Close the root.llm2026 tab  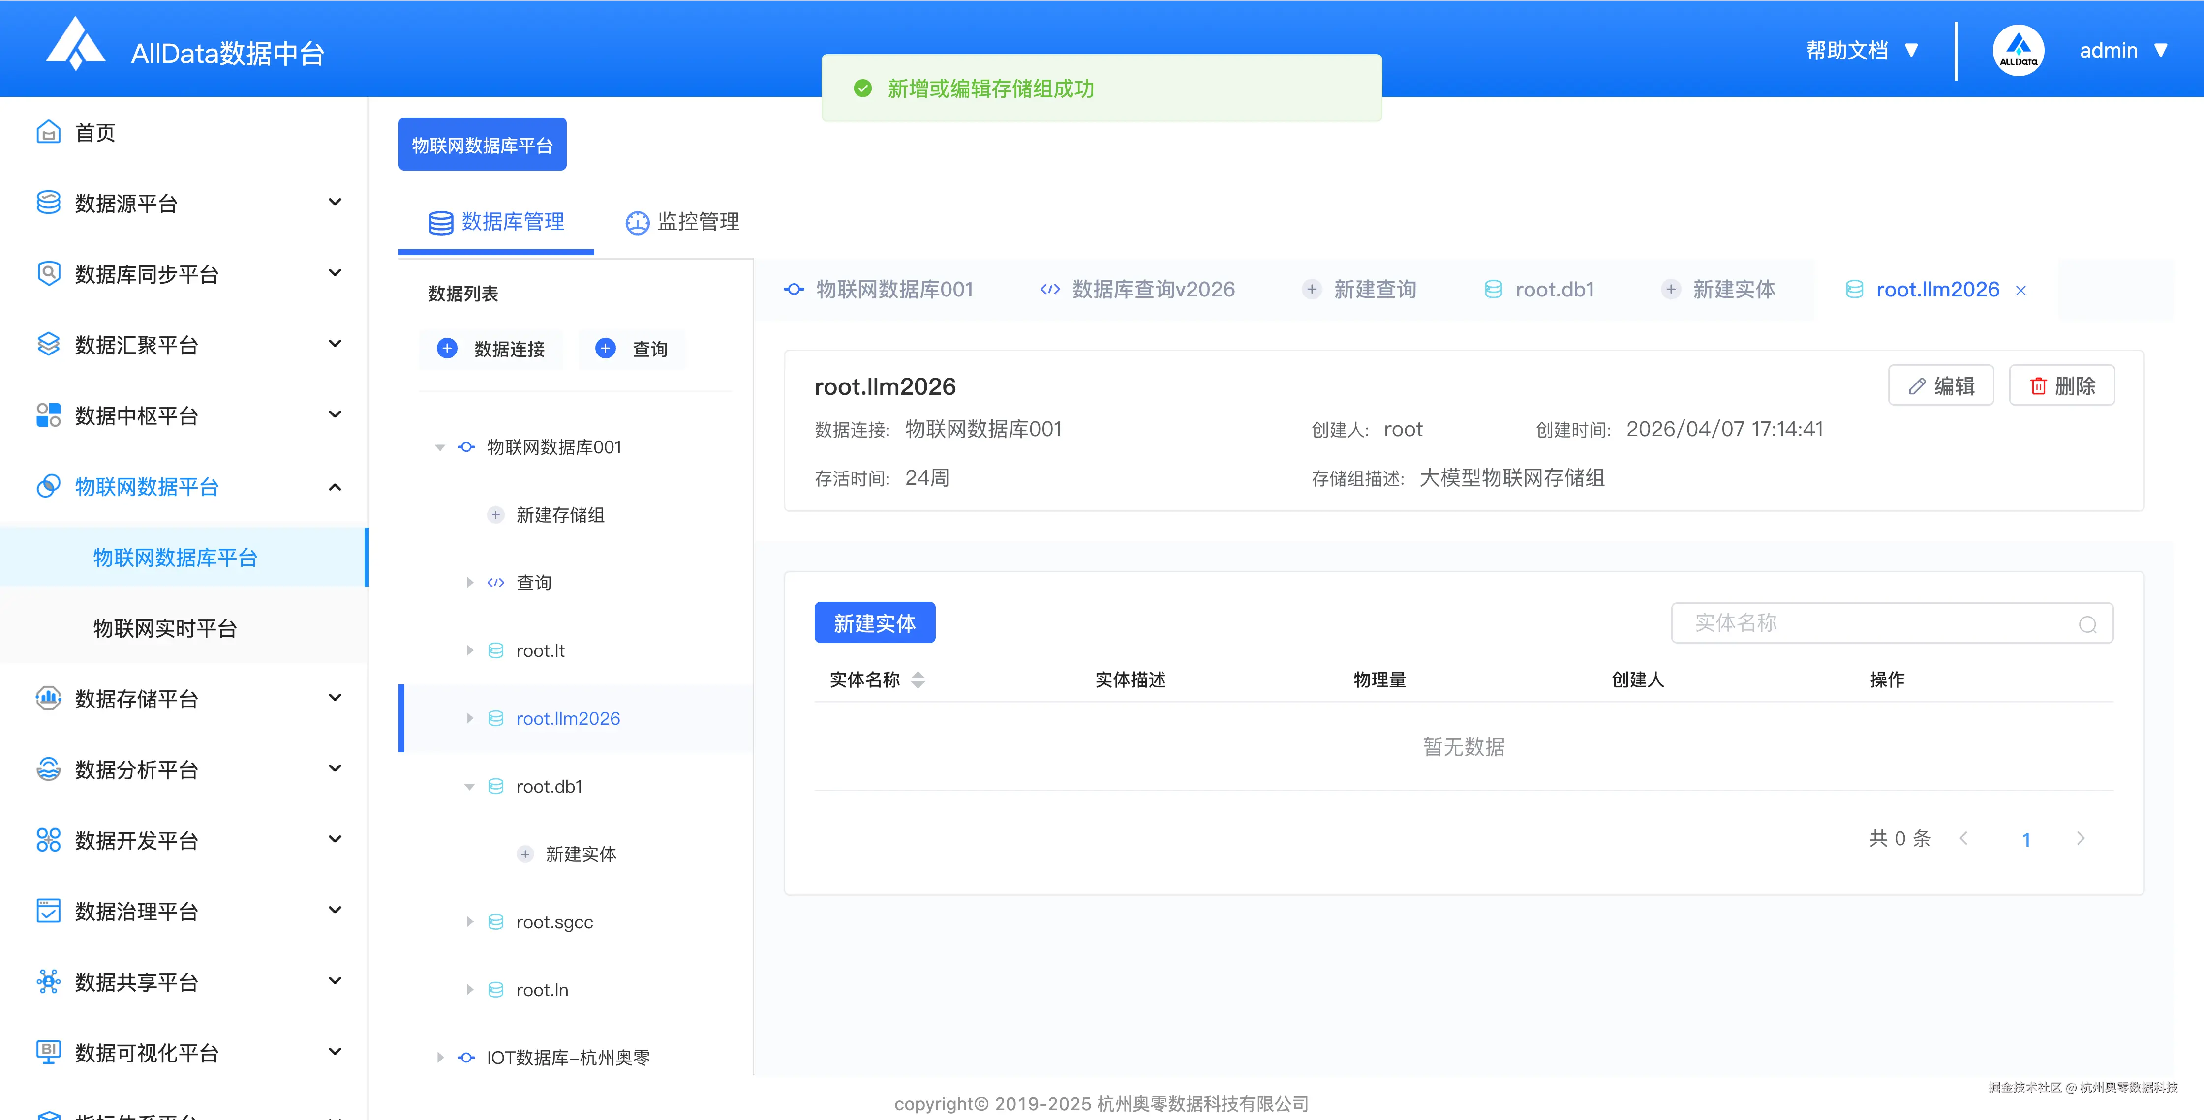[2021, 291]
